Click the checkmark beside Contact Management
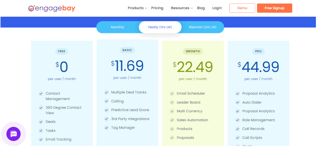This screenshot has width=324, height=158. pos(41,94)
